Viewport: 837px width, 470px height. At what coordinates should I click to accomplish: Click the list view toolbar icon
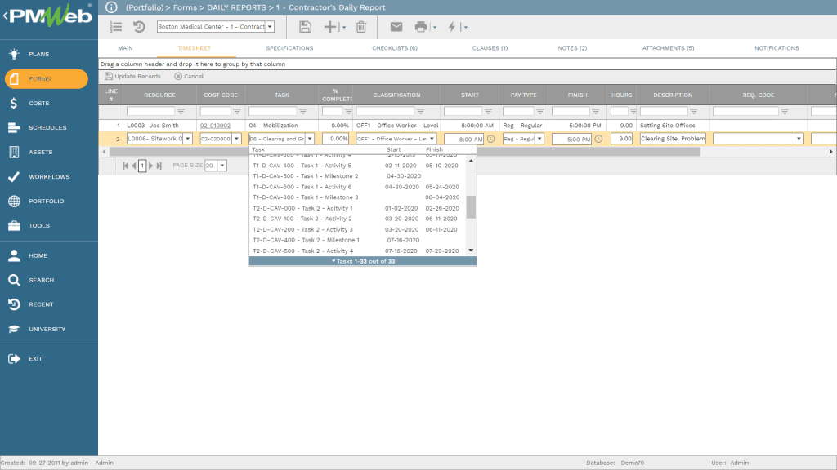(116, 27)
